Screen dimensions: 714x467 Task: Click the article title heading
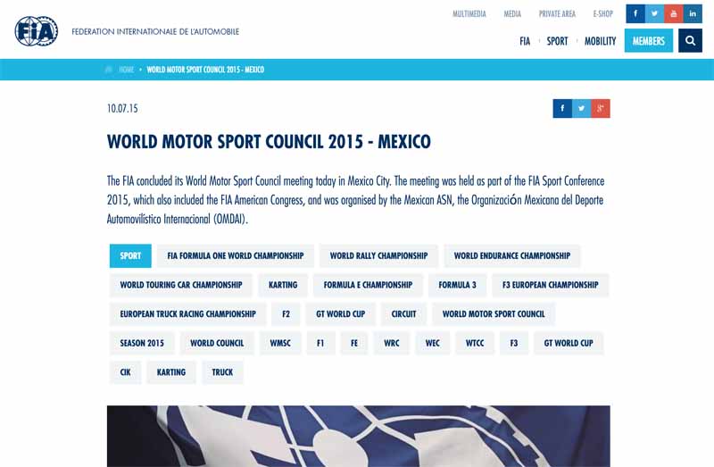click(x=269, y=142)
